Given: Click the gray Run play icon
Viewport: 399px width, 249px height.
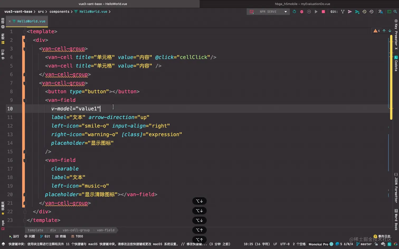Looking at the screenshot, I should tap(316, 12).
